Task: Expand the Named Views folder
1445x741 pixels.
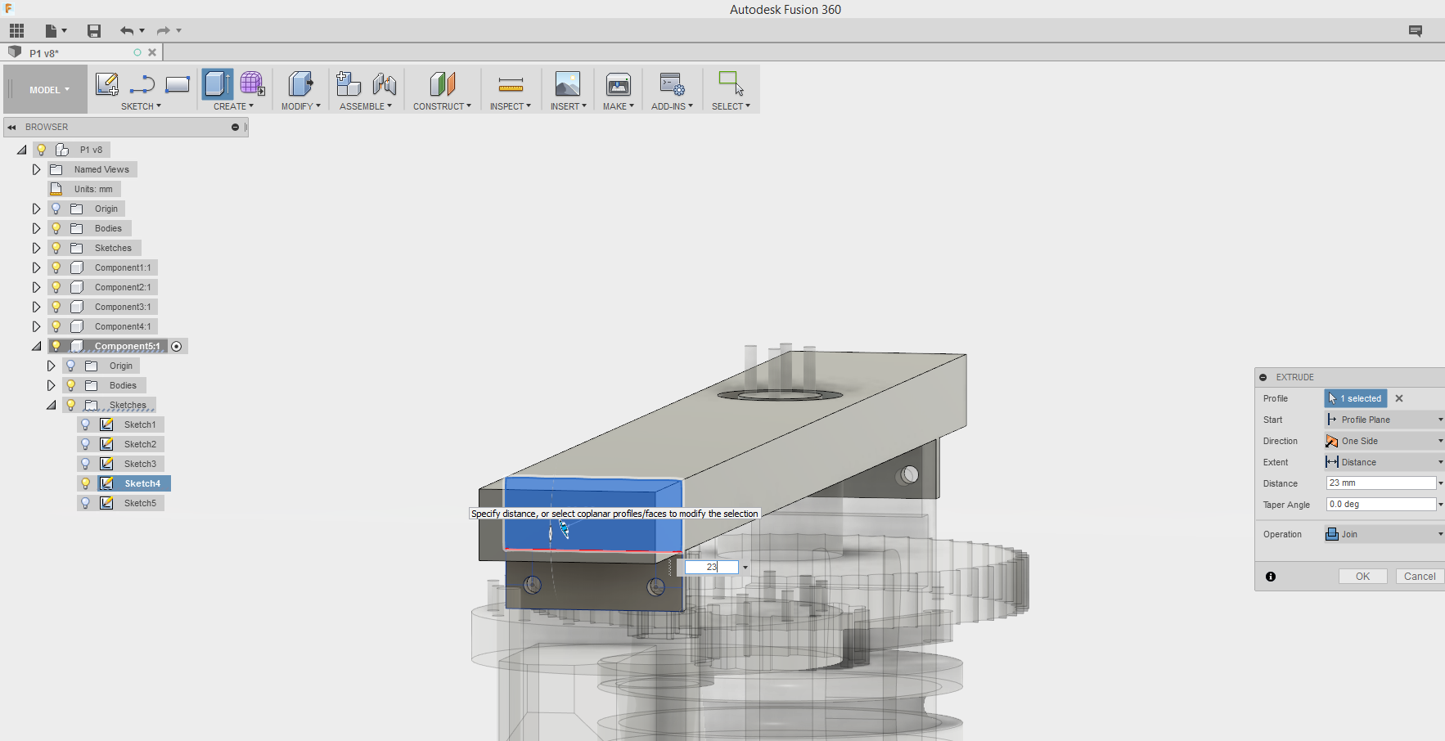Action: tap(36, 169)
